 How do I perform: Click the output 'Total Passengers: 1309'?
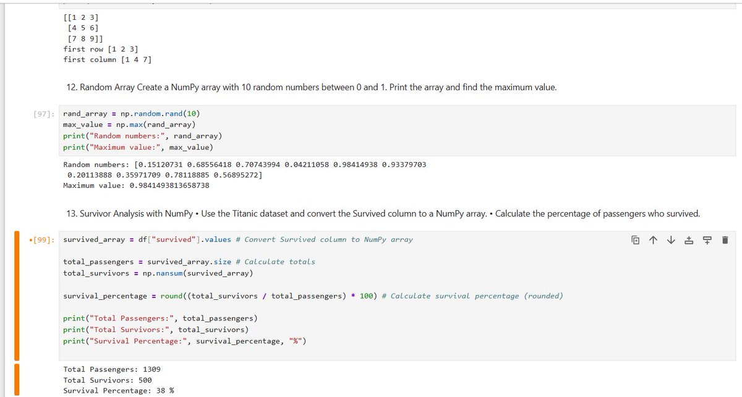[112, 369]
